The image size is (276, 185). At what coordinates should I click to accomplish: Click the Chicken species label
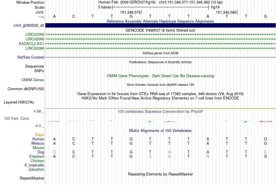(x=37, y=161)
